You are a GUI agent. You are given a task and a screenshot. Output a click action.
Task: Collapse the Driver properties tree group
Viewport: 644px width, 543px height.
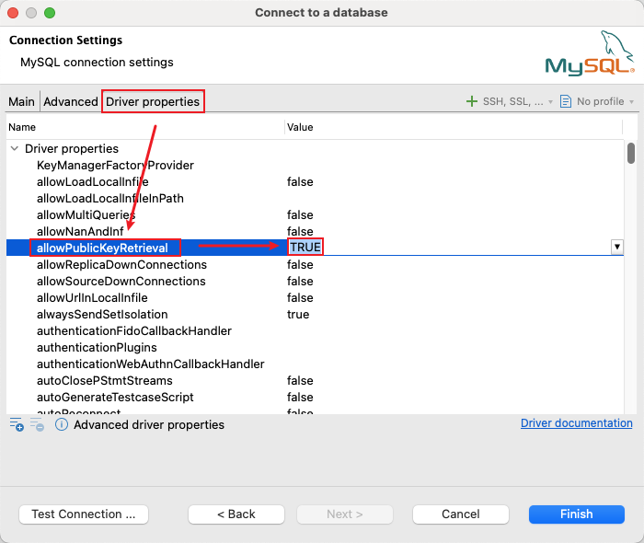(x=15, y=148)
